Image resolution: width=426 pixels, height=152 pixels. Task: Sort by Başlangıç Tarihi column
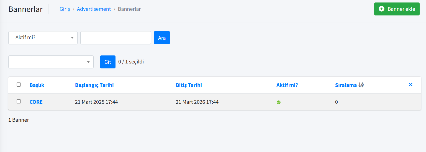click(x=94, y=85)
